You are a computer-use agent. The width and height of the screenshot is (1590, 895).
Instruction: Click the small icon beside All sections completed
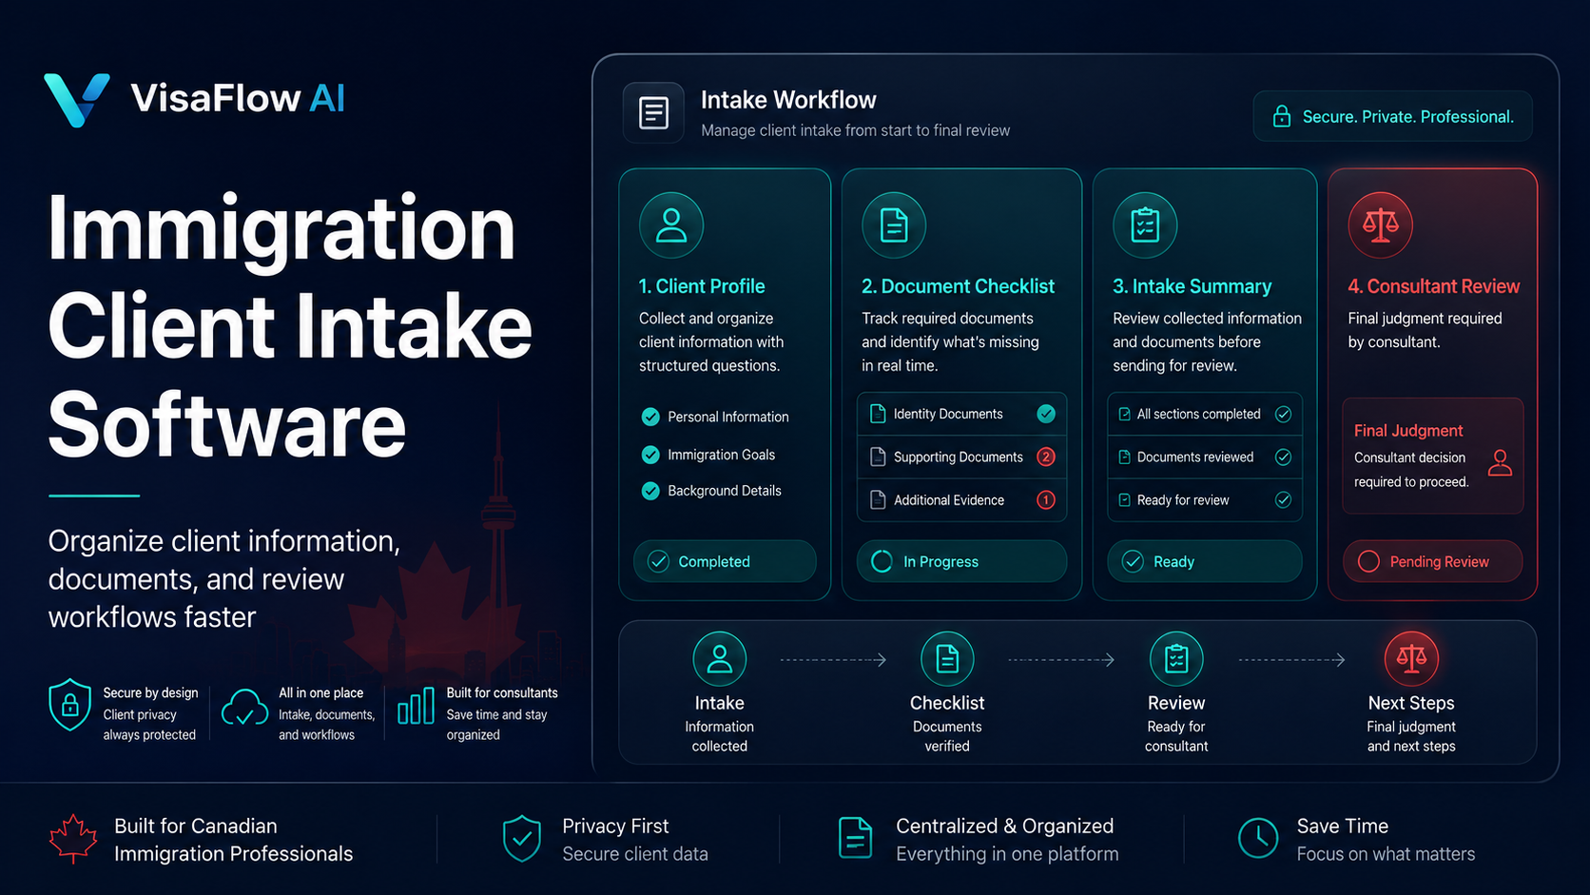pos(1124,414)
